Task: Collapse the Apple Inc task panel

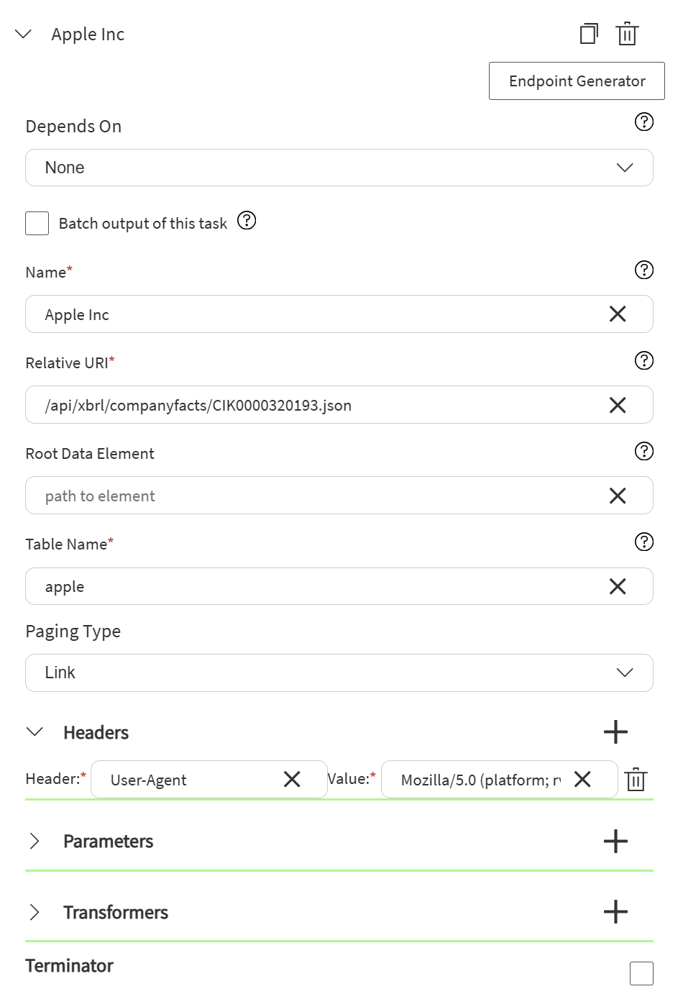Action: [x=24, y=34]
